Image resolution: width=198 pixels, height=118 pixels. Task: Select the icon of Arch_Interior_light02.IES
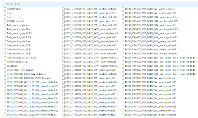pos(5,33)
